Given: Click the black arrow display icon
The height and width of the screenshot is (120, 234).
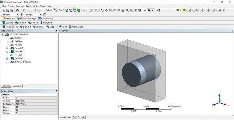Looking at the screenshot, I should click(x=220, y=10).
